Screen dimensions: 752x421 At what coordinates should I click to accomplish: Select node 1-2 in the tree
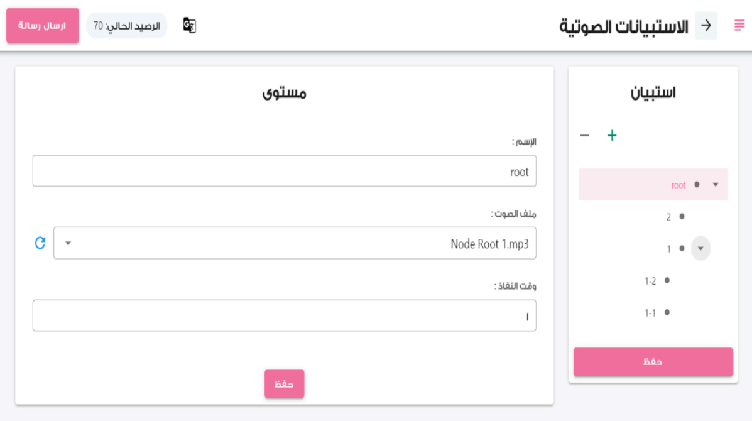coord(650,281)
